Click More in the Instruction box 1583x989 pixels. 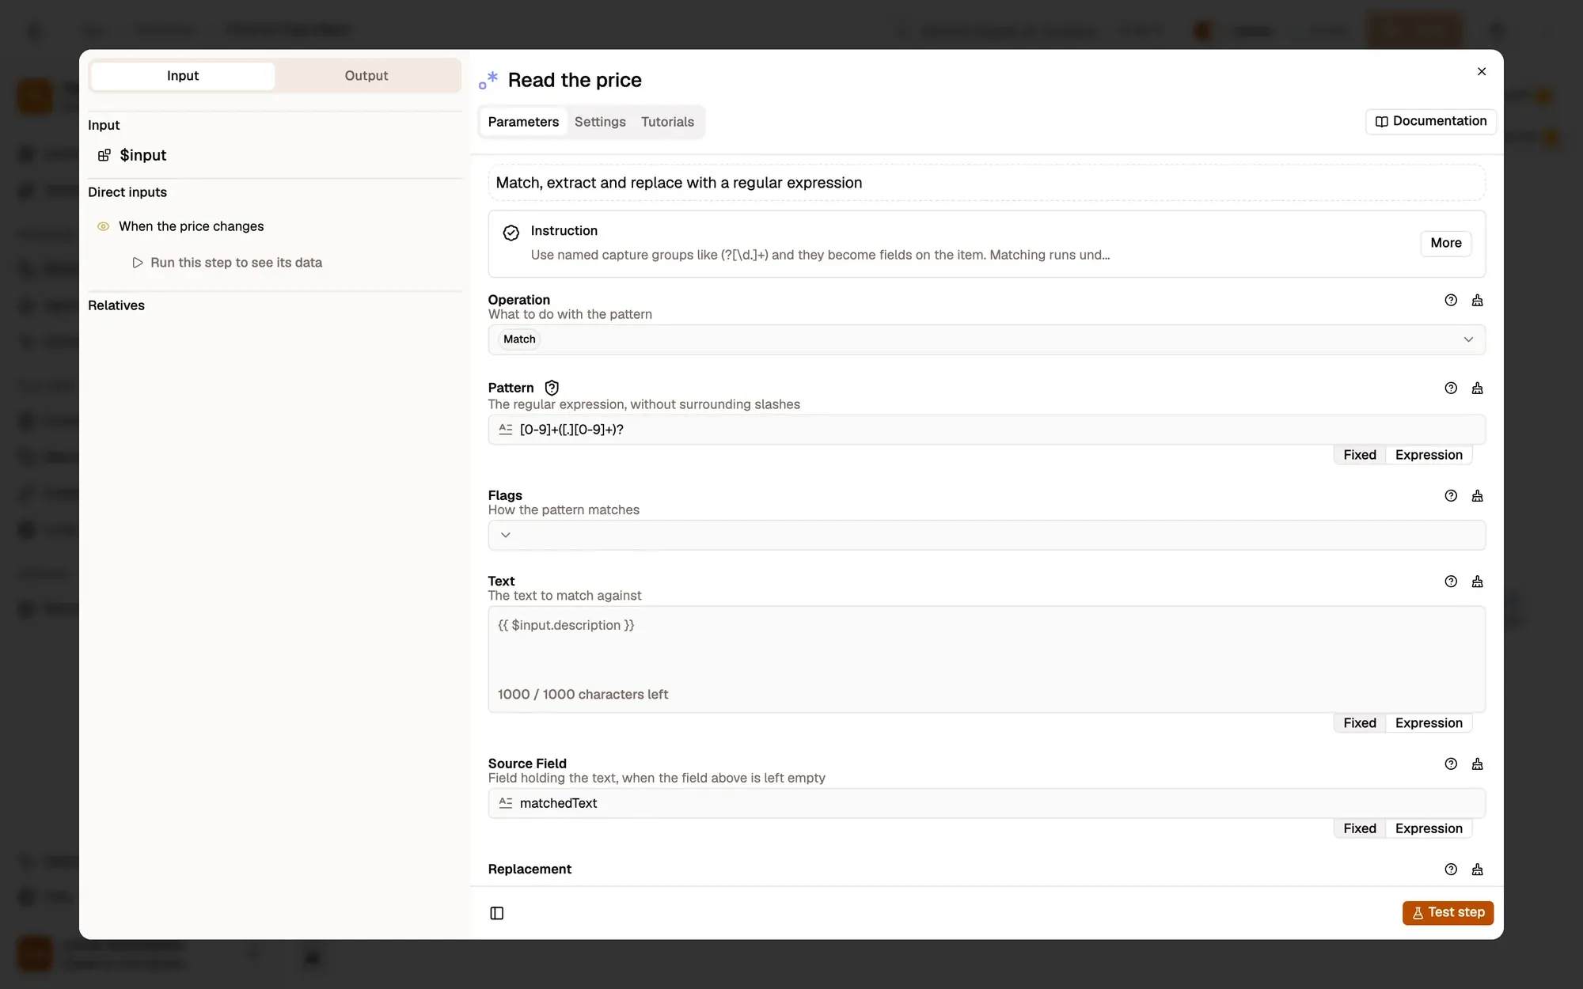pos(1445,243)
